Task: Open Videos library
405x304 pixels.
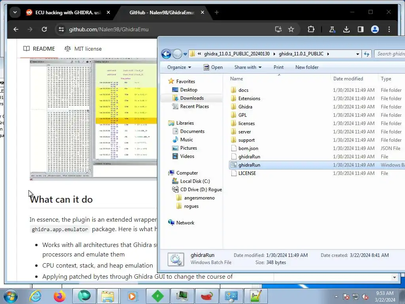Action: [187, 156]
